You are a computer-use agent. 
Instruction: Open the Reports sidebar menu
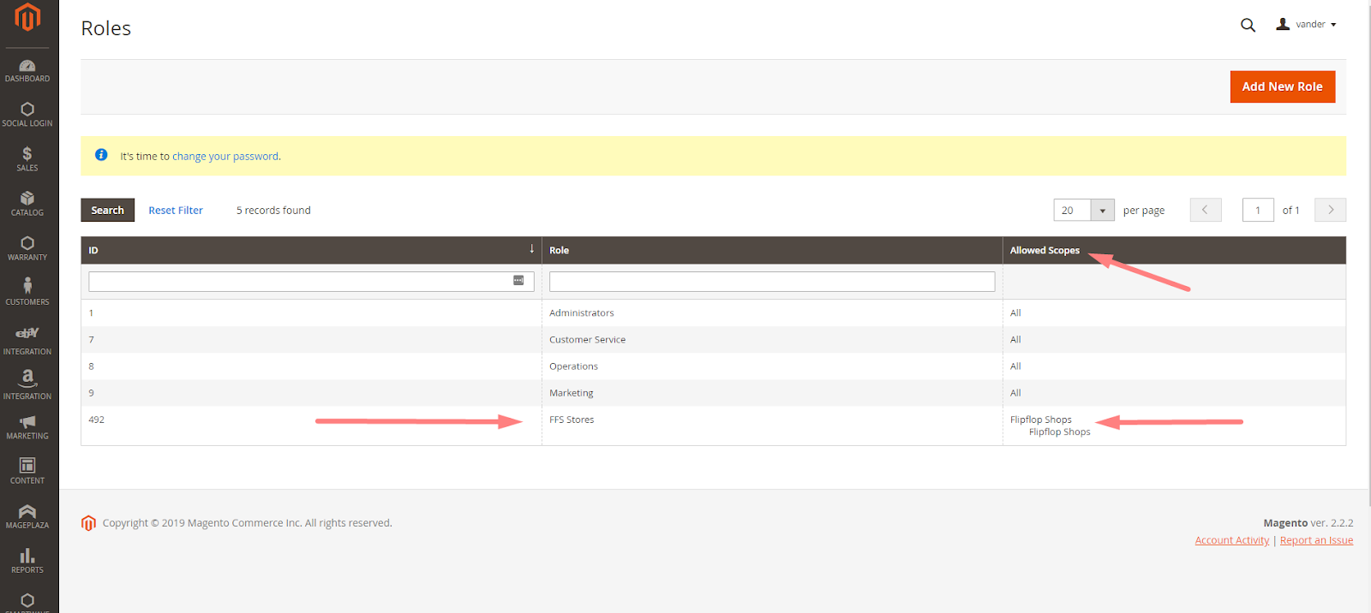[27, 561]
